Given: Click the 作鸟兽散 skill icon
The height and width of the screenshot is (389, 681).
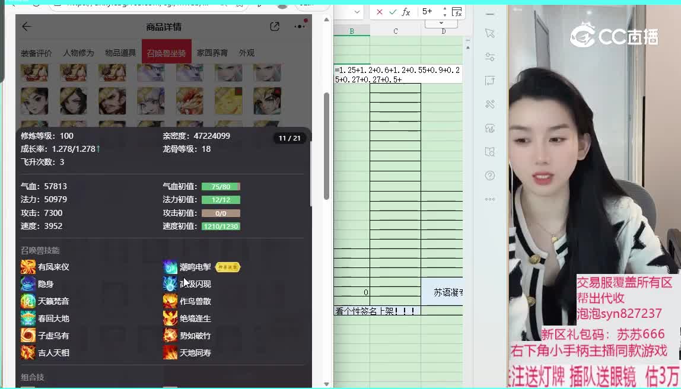Looking at the screenshot, I should tap(170, 301).
